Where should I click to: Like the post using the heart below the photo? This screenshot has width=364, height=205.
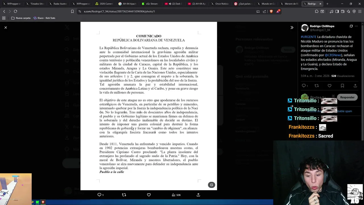(149, 195)
